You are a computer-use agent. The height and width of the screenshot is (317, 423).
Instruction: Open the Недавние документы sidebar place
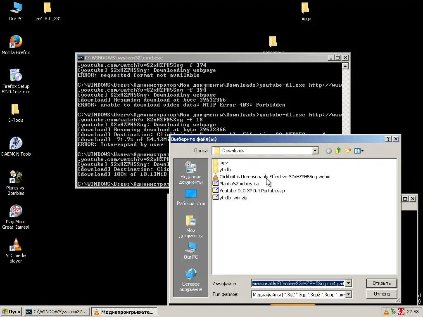click(x=191, y=173)
